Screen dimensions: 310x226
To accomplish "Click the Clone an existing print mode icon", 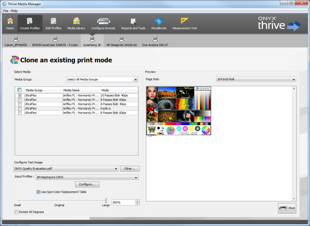I will point(15,60).
